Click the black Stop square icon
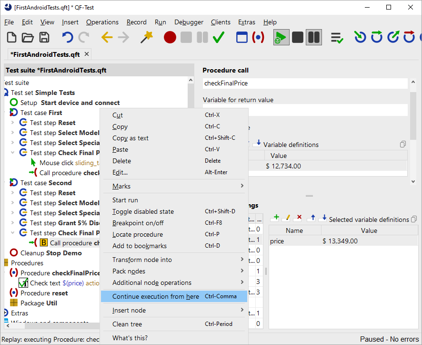This screenshot has width=422, height=345. [x=298, y=37]
